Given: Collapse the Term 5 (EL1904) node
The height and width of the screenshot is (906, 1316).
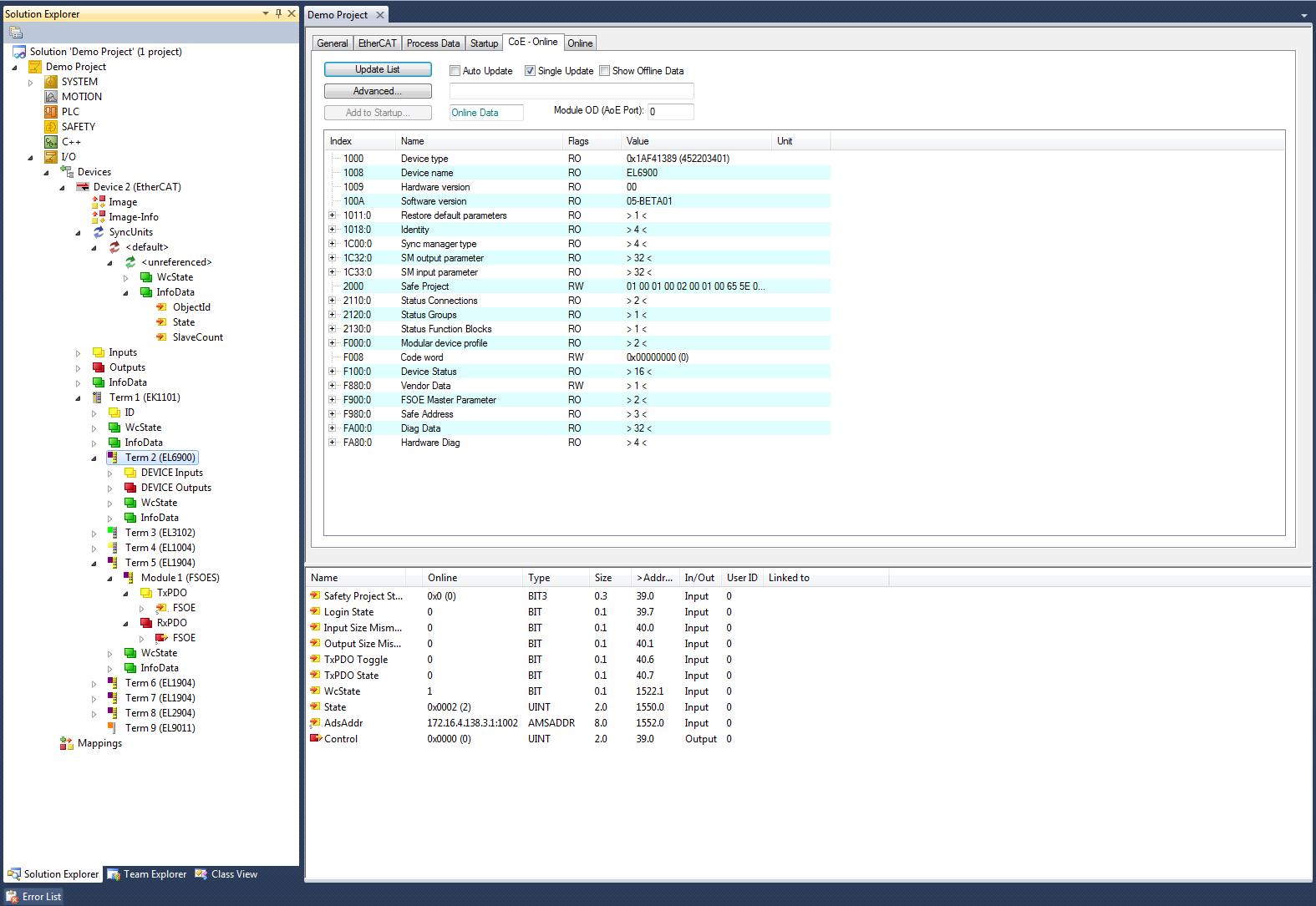Looking at the screenshot, I should [94, 564].
